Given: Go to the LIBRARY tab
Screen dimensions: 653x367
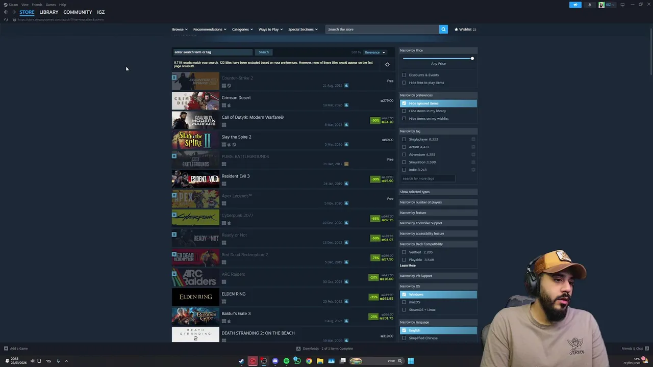Looking at the screenshot, I should click(x=49, y=12).
